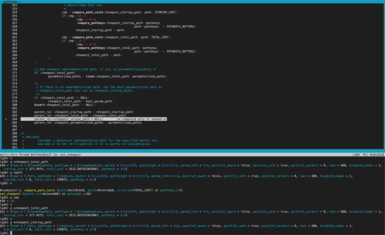Click the $48 value history entry
This screenshot has height=235, width=385.
(x=3, y=165)
